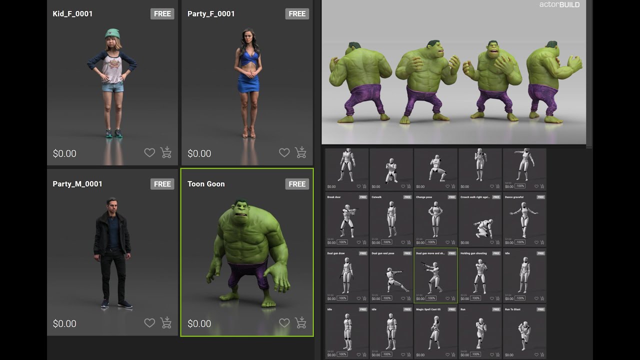640x360 pixels.
Task: Click the Holding gun shooting title
Action: point(473,253)
